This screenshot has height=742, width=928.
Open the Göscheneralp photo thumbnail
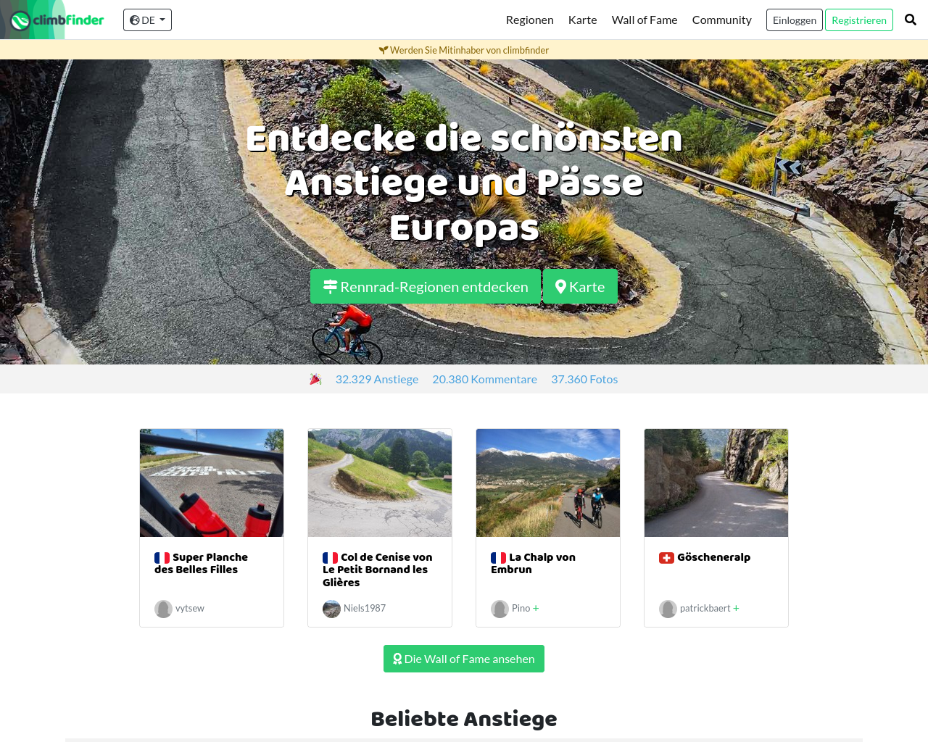point(716,483)
